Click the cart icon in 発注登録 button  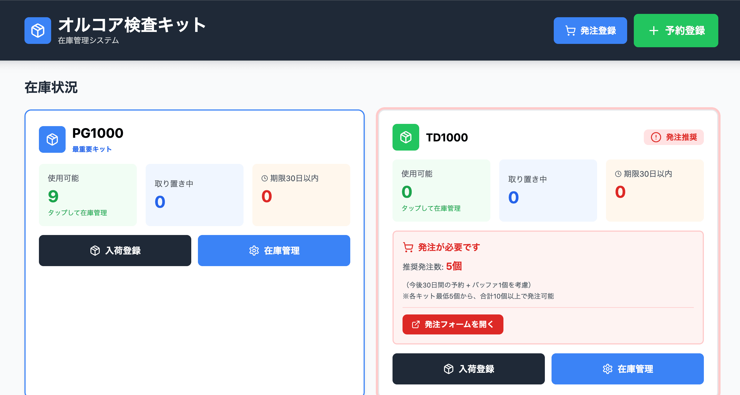pyautogui.click(x=570, y=31)
